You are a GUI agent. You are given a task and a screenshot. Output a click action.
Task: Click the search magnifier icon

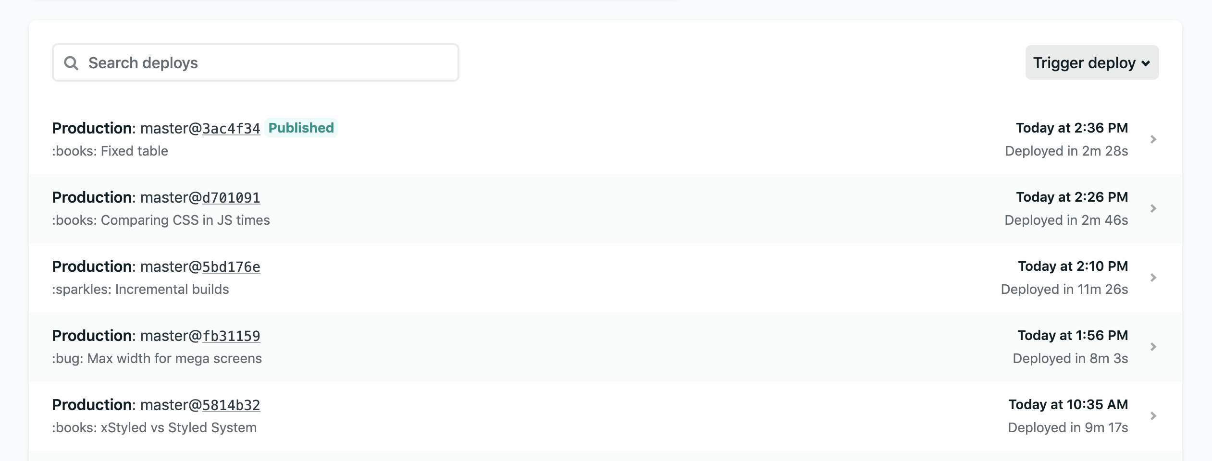click(x=71, y=63)
